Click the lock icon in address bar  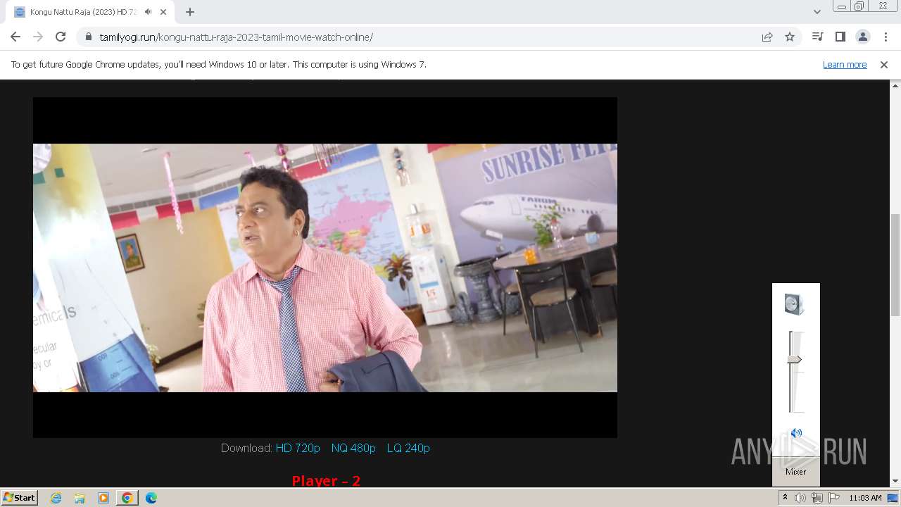point(88,37)
